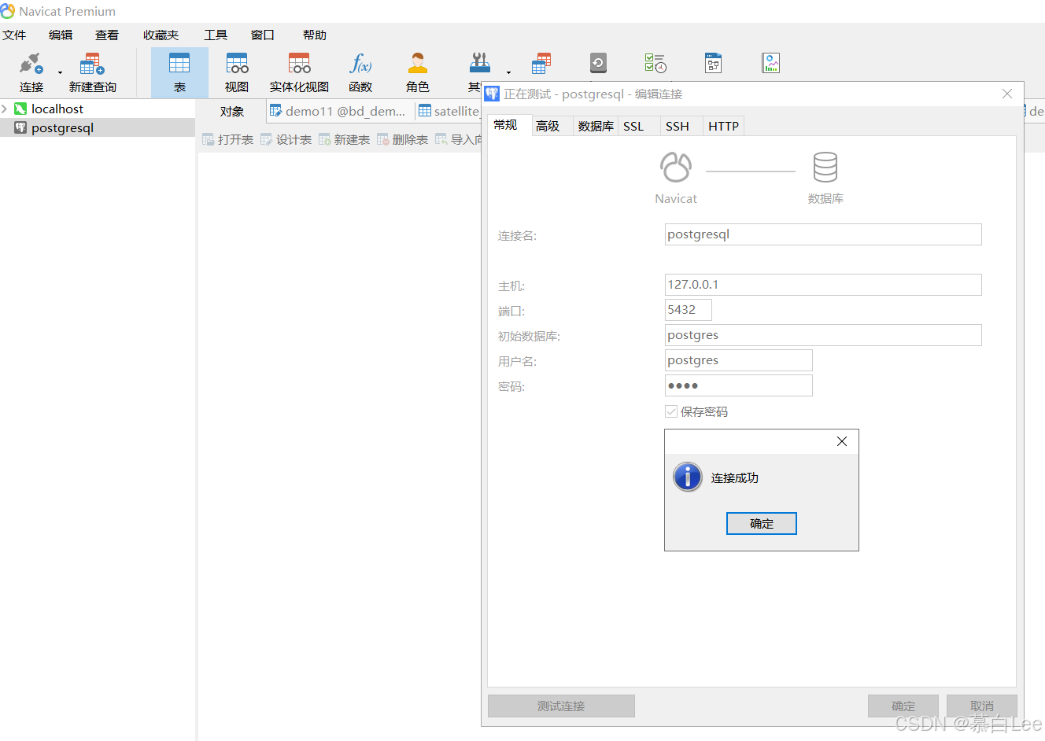Open dropdown arrow next to Others icon
Screen dimensions: 1045x741
coord(508,73)
